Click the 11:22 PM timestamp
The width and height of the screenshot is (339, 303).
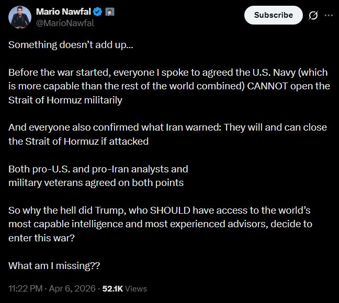pyautogui.click(x=26, y=288)
